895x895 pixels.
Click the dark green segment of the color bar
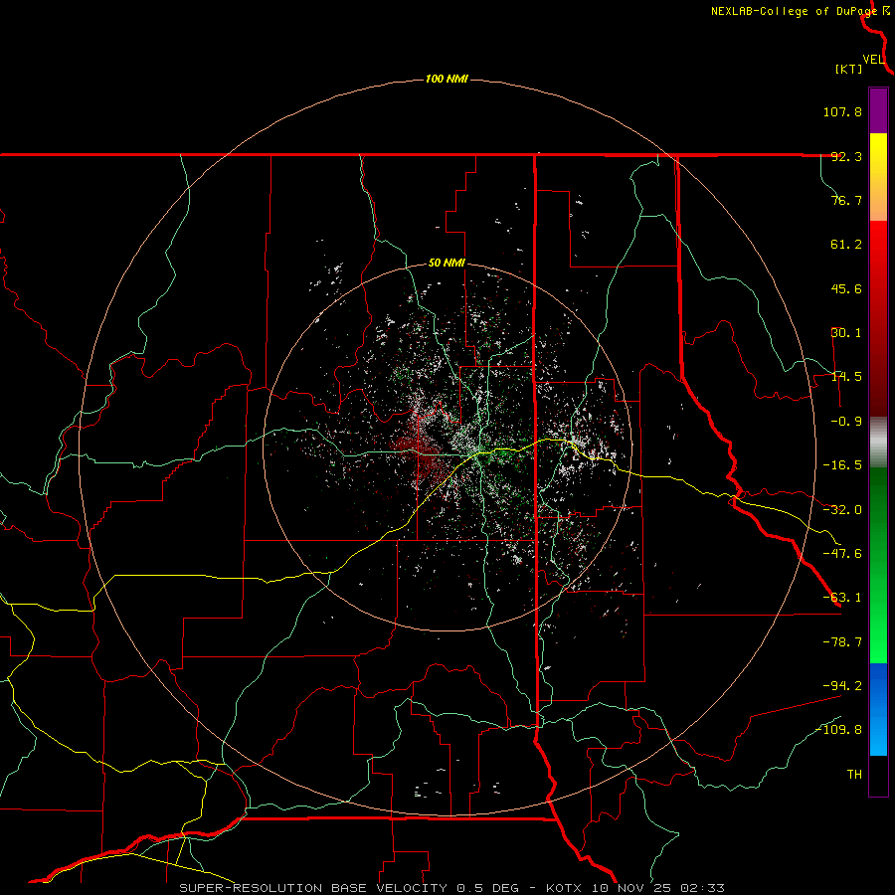[878, 502]
